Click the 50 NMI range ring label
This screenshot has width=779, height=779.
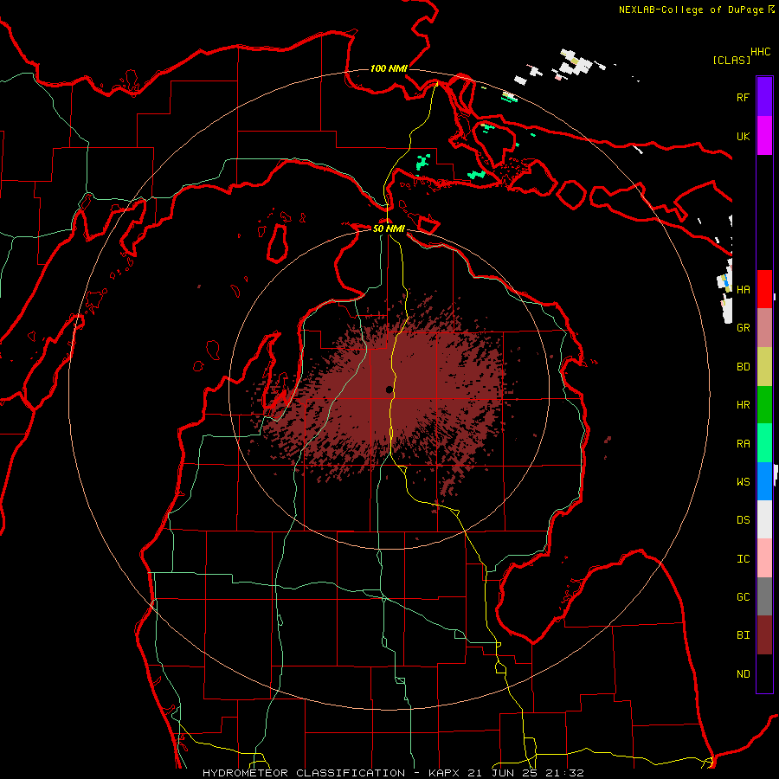point(389,229)
